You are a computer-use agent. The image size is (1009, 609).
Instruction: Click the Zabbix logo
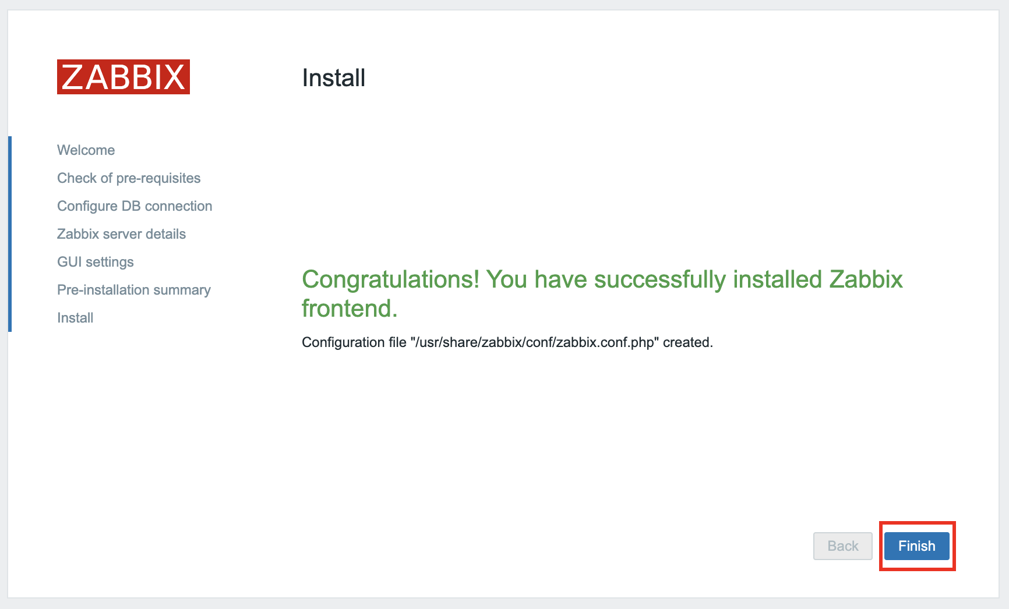[x=124, y=77]
